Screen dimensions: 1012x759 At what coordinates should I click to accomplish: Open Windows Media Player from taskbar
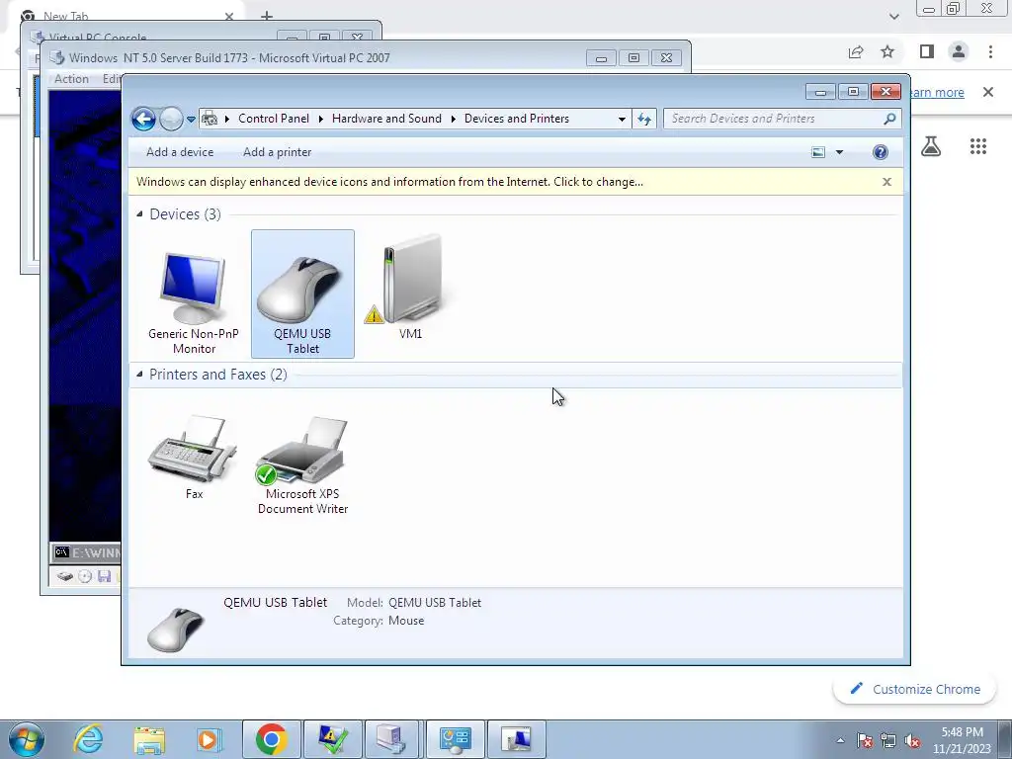pyautogui.click(x=209, y=739)
